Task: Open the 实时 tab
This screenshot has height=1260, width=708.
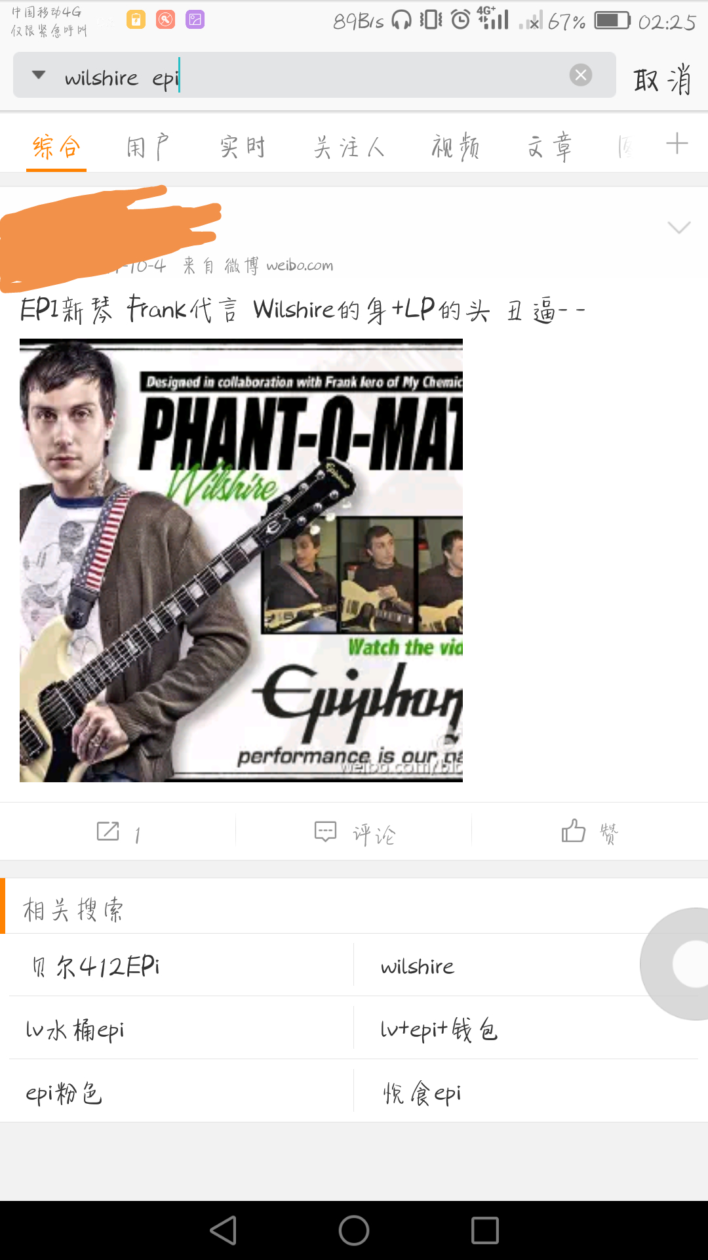Action: click(x=243, y=146)
